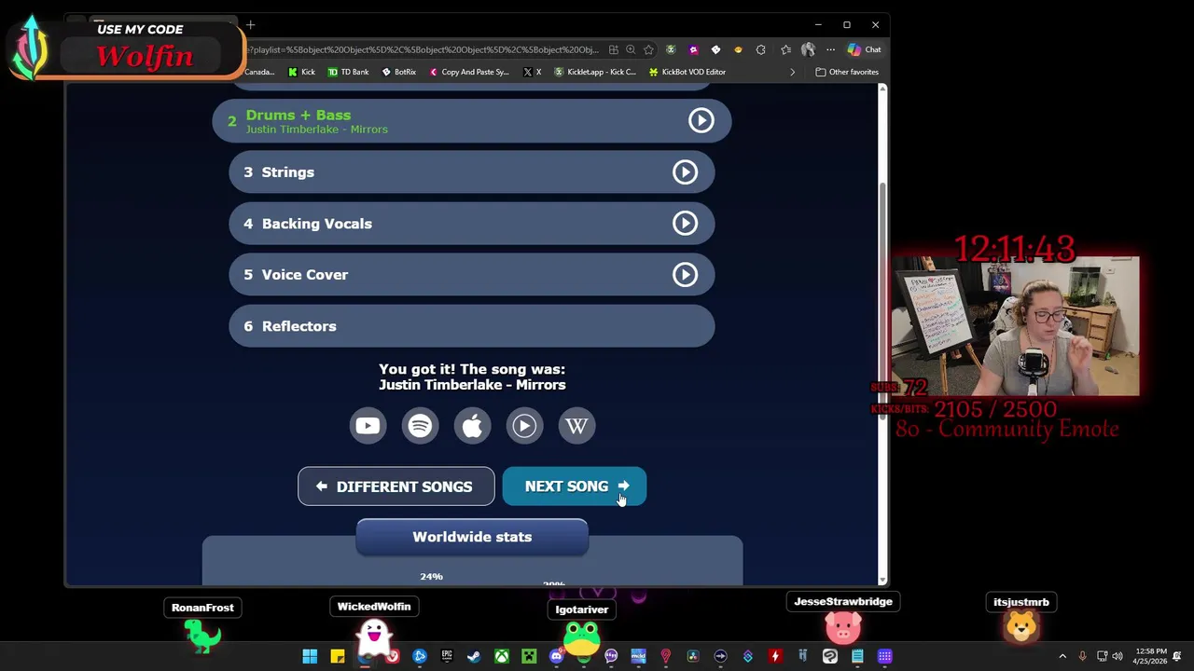Click the streamer webcam feed
Screen dimensions: 1194x671
(1015, 326)
